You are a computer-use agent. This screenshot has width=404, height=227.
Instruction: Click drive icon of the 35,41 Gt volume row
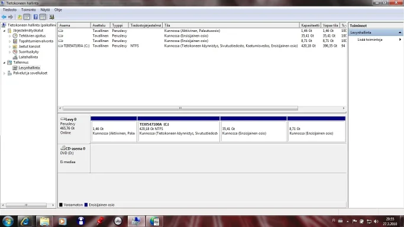61,36
